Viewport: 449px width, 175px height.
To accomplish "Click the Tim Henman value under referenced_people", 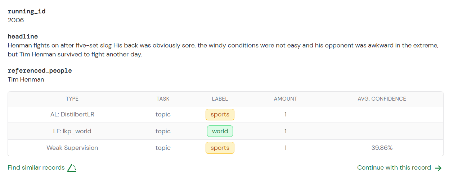I will click(x=26, y=80).
